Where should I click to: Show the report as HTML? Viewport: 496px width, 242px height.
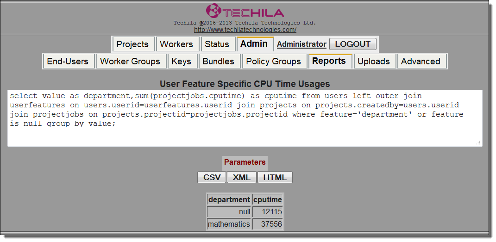pos(275,177)
